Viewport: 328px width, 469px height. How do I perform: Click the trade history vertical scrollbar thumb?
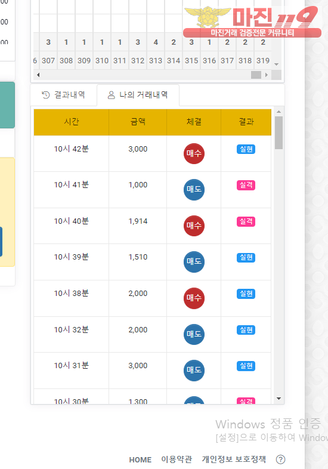[x=279, y=132]
